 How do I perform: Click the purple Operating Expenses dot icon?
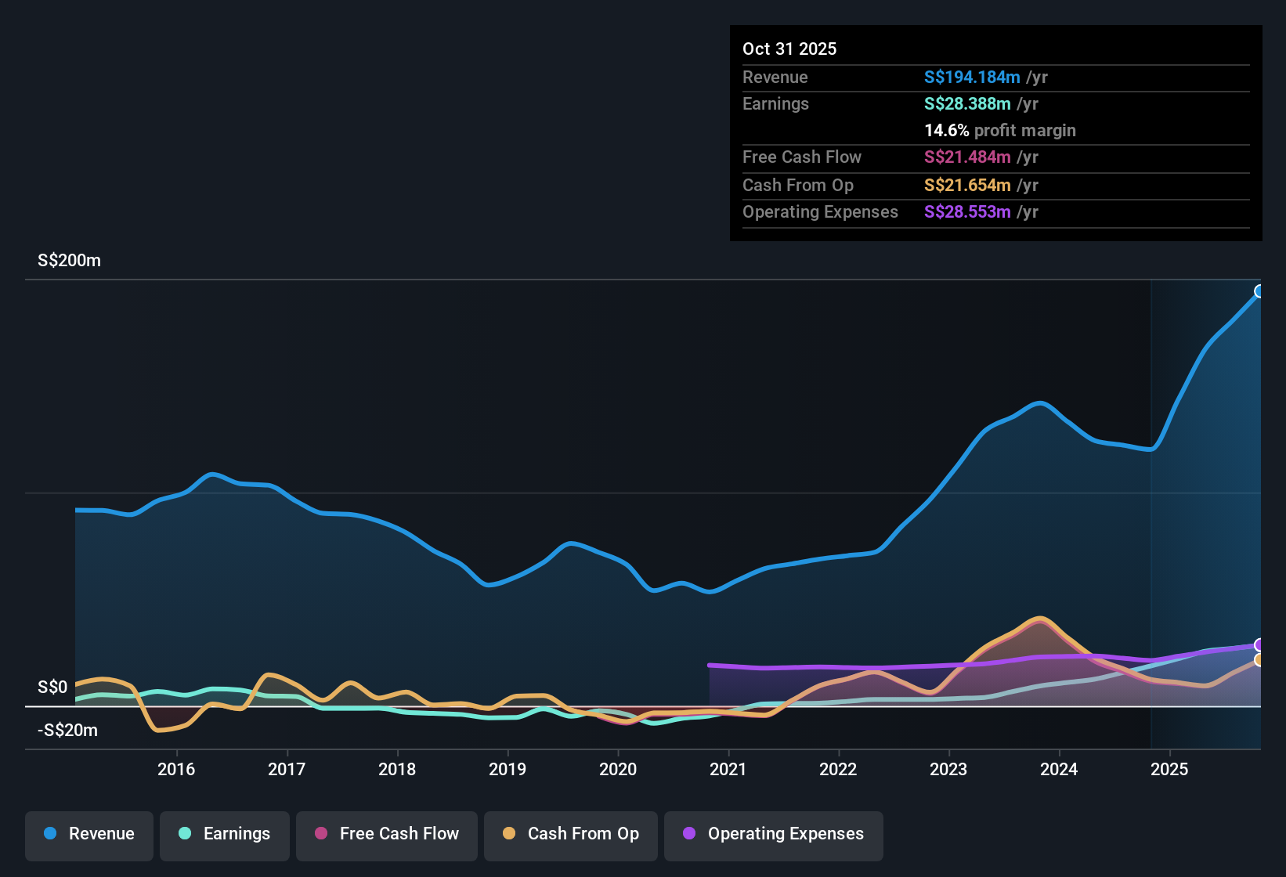689,834
